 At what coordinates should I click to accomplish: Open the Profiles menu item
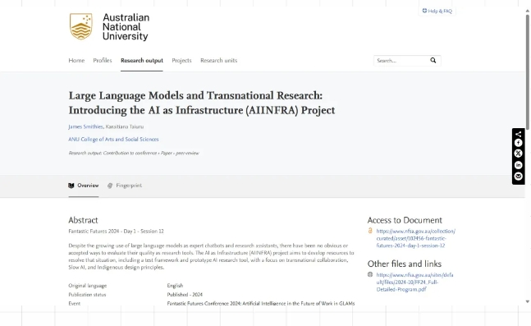[x=103, y=60]
